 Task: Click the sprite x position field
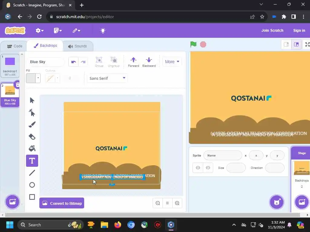(x=256, y=156)
